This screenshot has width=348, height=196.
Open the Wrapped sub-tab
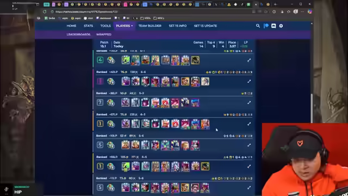point(104,34)
